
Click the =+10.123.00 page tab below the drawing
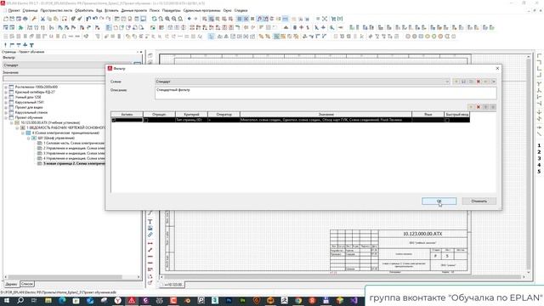click(173, 285)
